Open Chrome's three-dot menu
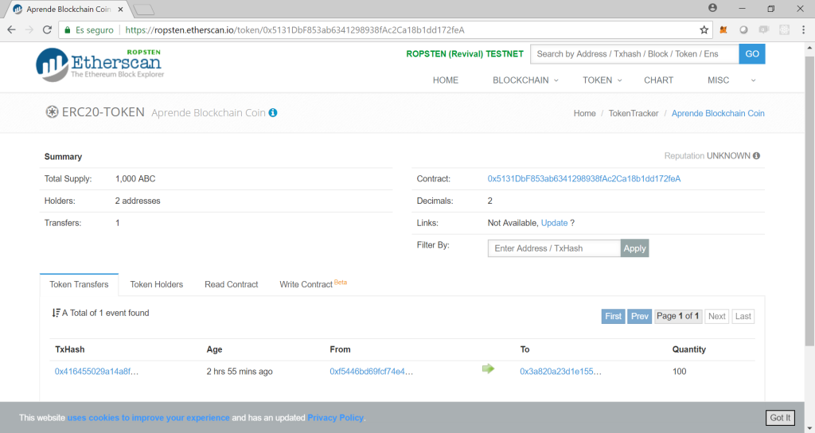 click(x=804, y=29)
